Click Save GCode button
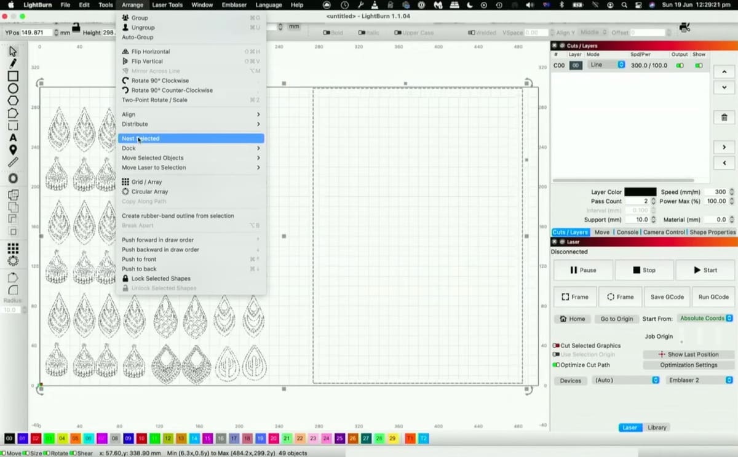 (667, 296)
